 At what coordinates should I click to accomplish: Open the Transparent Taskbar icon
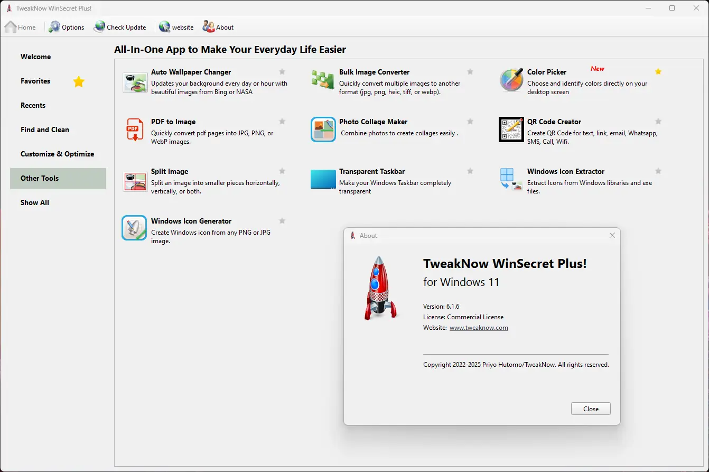pos(323,179)
